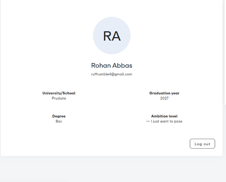Screen dimensions: 226x182
Task: Select the Graduation year label
Action: click(x=164, y=93)
